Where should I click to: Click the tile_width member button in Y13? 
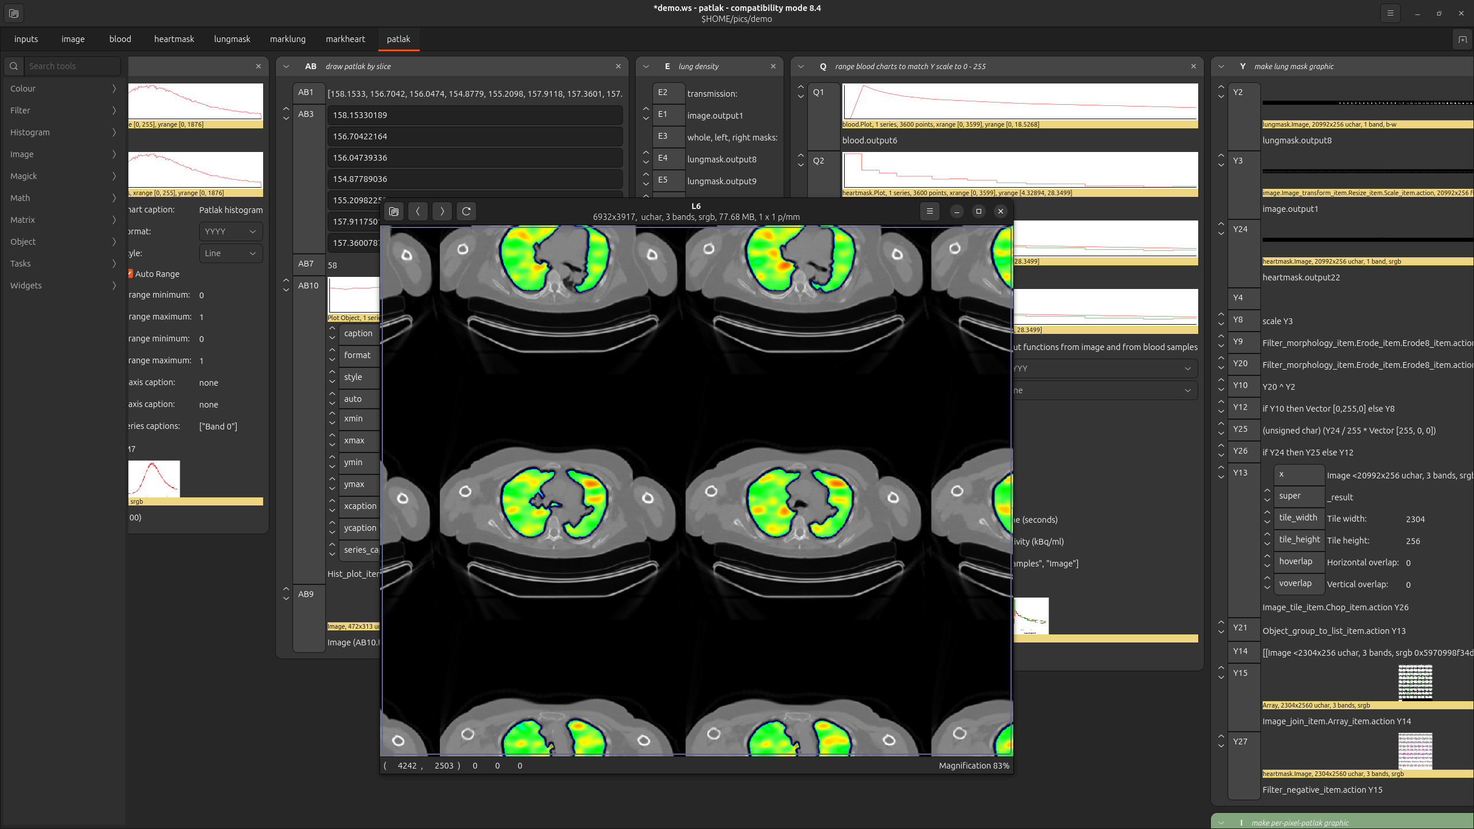point(1299,518)
